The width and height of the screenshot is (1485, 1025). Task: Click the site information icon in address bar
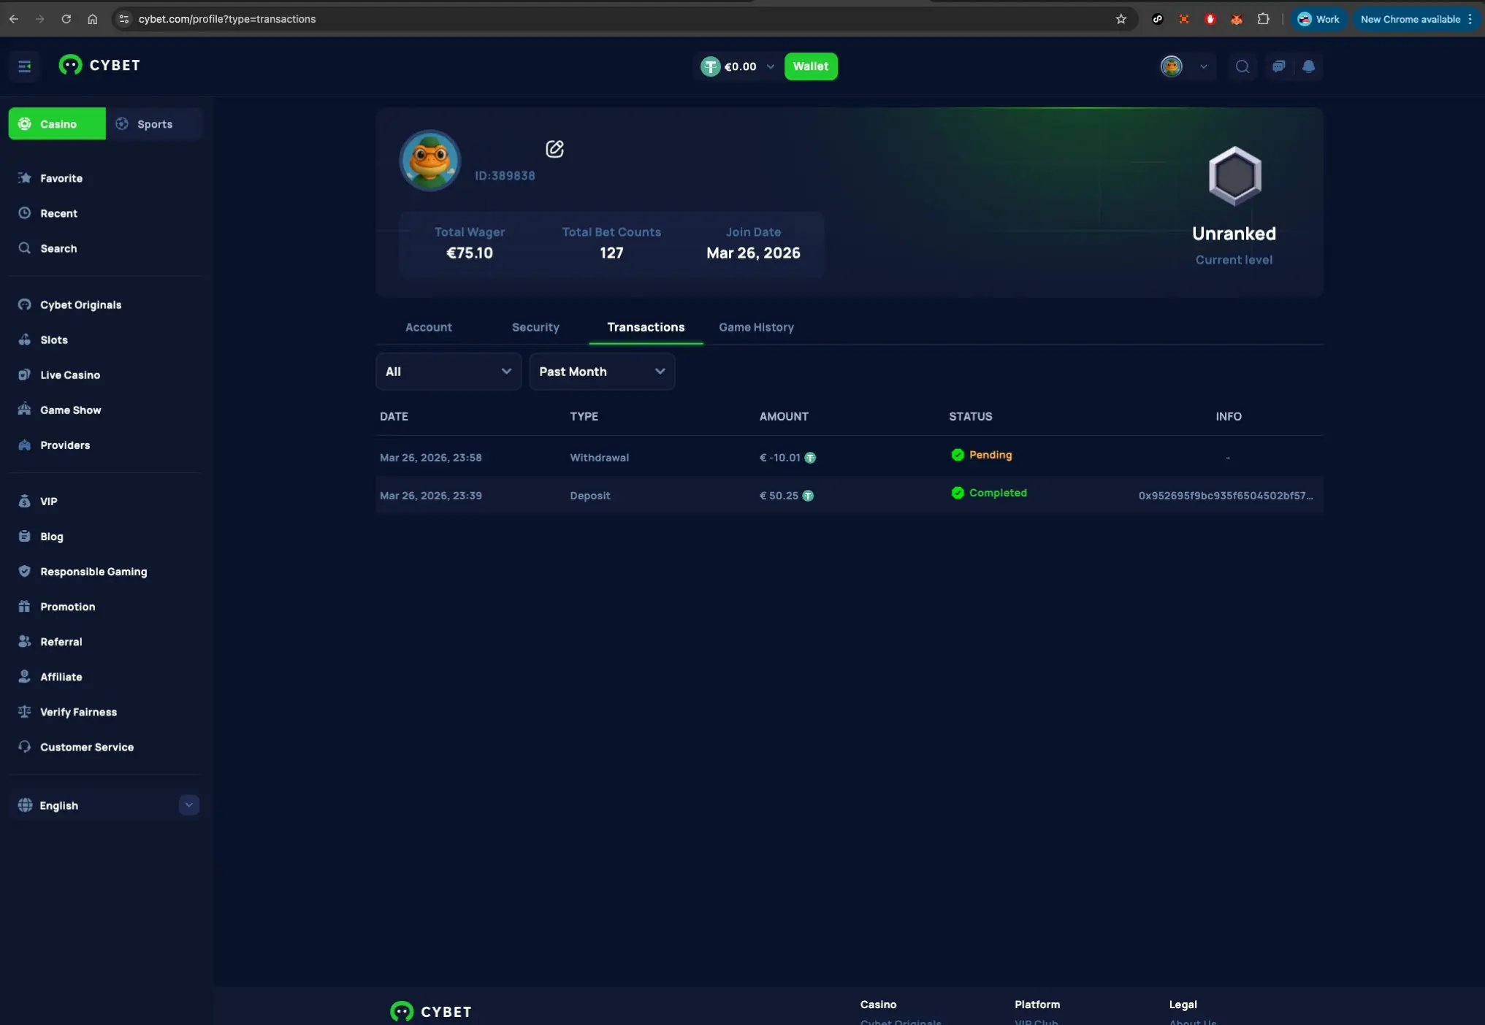click(x=123, y=19)
